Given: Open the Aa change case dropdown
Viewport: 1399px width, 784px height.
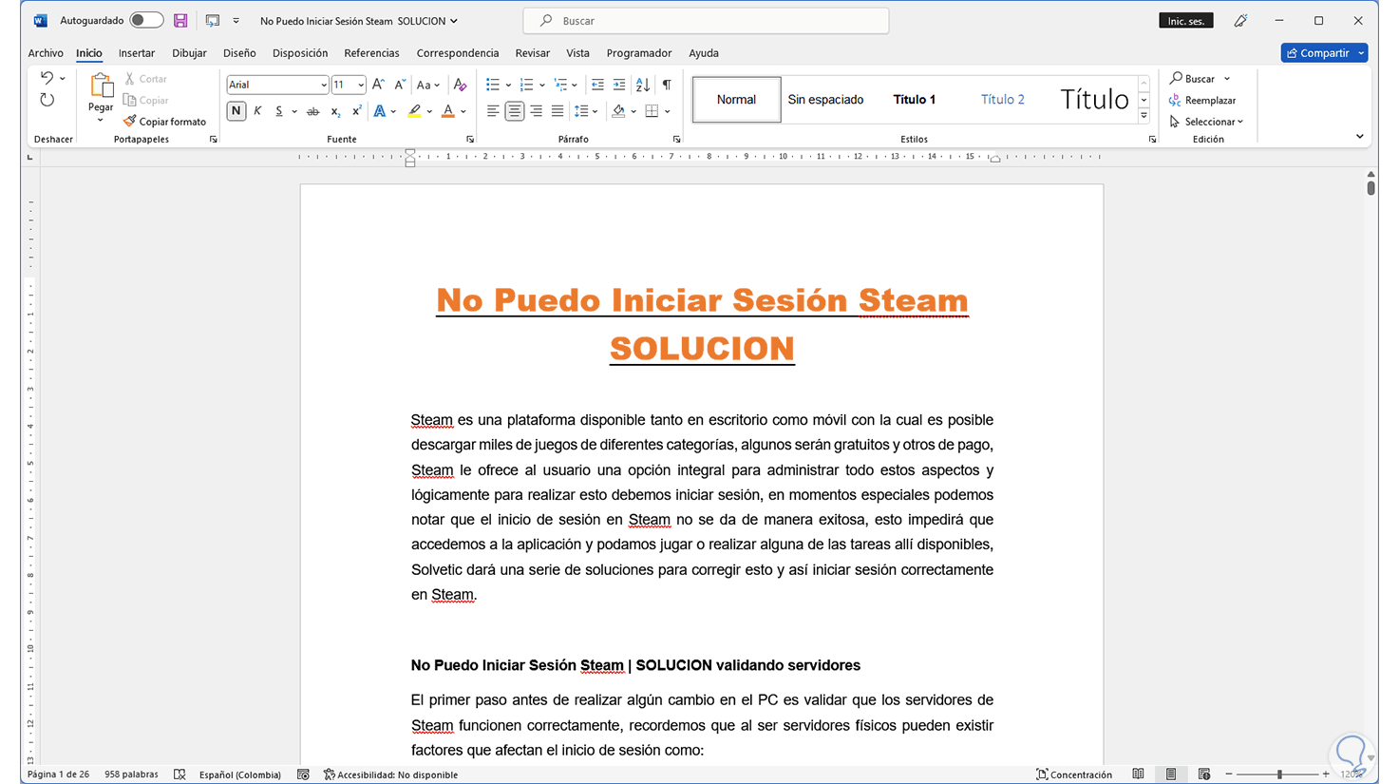Looking at the screenshot, I should [428, 85].
